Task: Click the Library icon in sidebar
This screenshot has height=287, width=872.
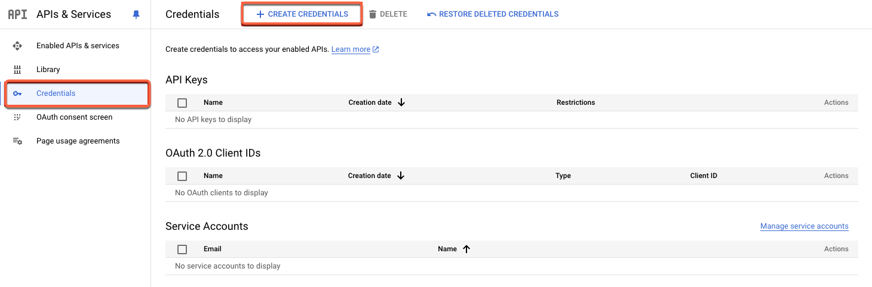Action: (17, 70)
